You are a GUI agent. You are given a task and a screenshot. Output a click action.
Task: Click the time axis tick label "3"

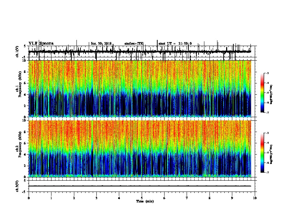[96, 198]
